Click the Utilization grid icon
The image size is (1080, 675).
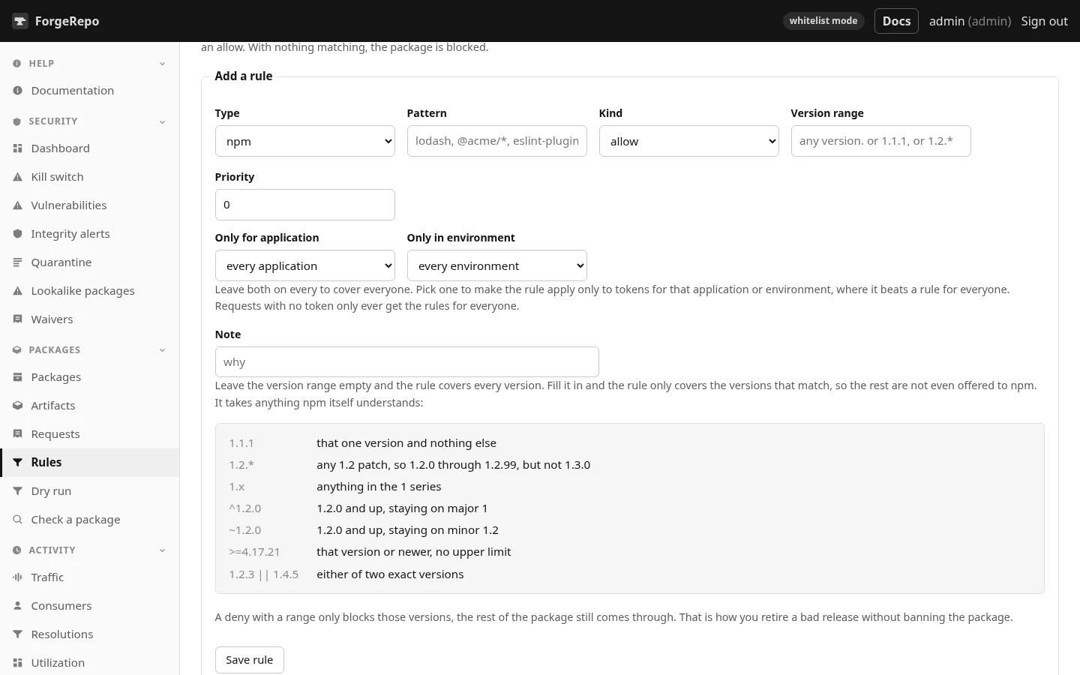[17, 663]
